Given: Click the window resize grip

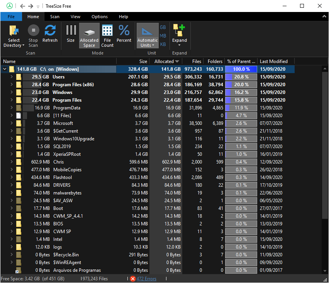Looking at the screenshot, I should point(326,280).
